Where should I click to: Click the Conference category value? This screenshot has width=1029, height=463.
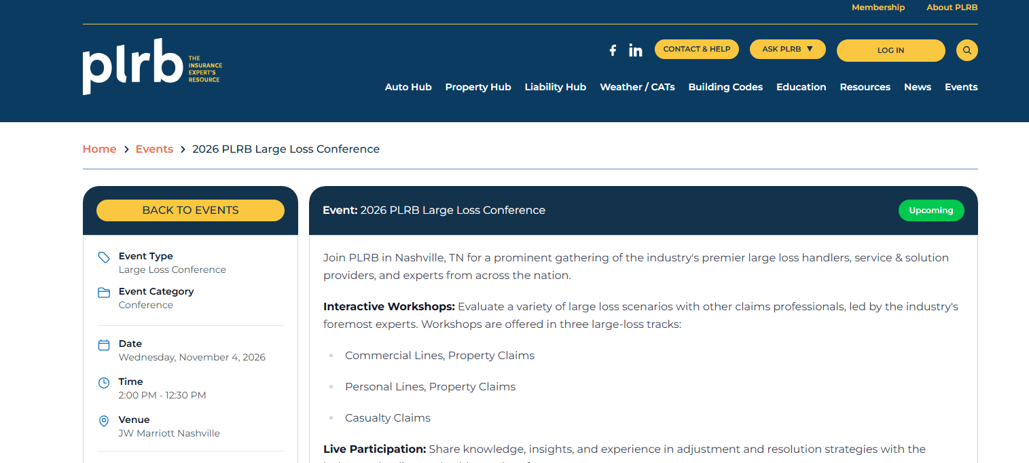[146, 305]
